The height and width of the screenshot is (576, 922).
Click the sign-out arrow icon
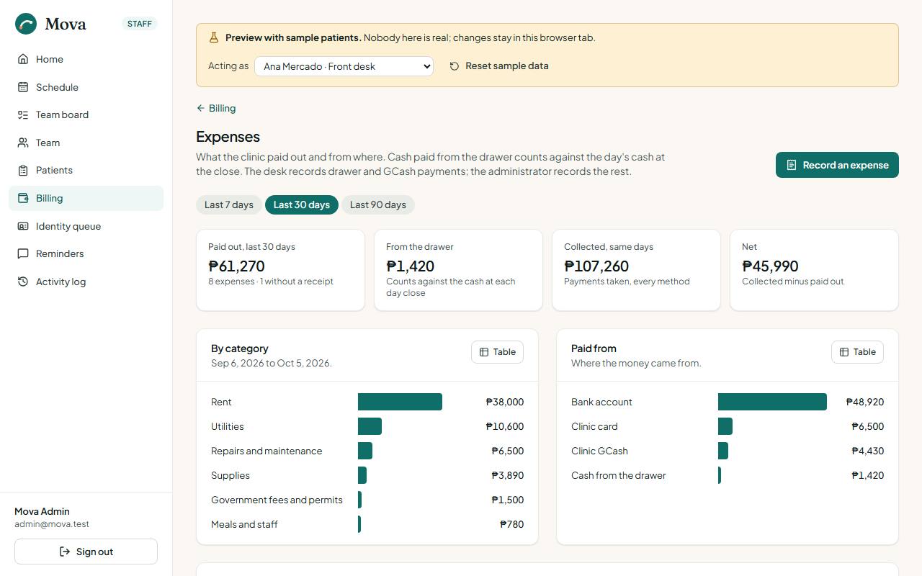[65, 552]
